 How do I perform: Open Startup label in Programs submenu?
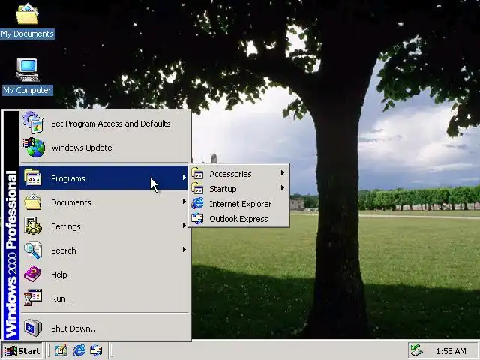click(223, 189)
